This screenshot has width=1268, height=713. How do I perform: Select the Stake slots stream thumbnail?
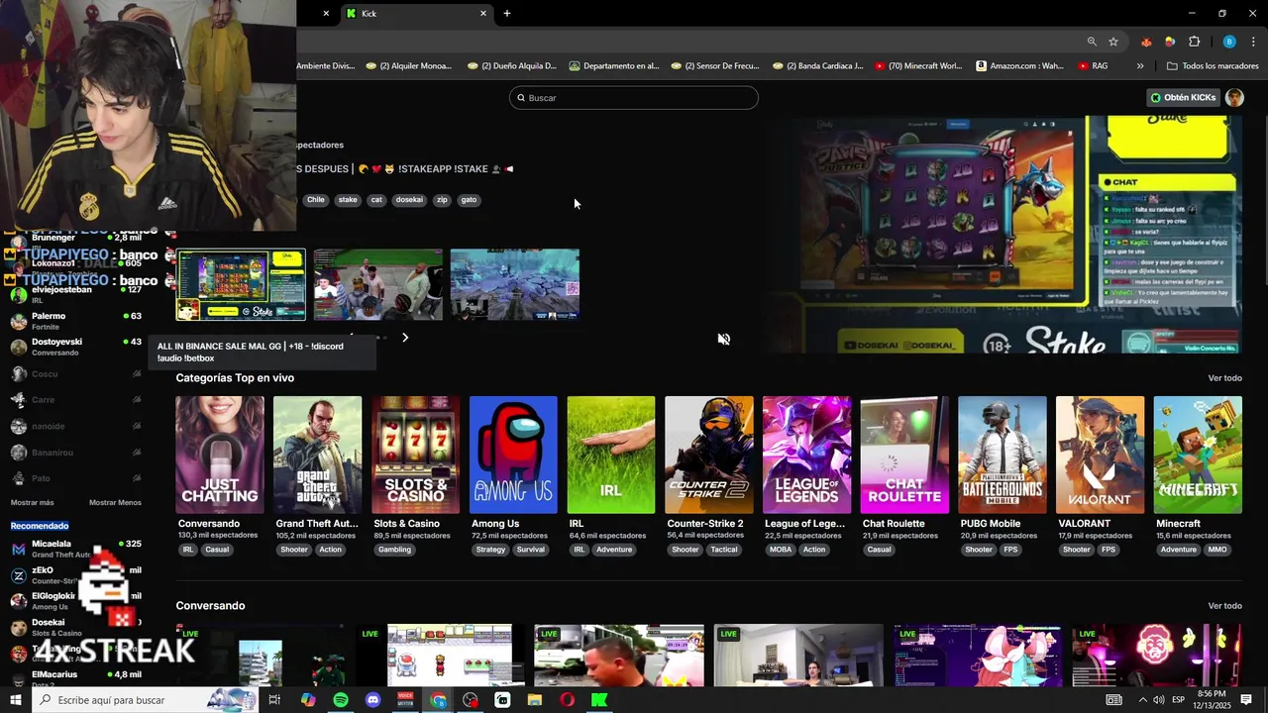point(241,284)
